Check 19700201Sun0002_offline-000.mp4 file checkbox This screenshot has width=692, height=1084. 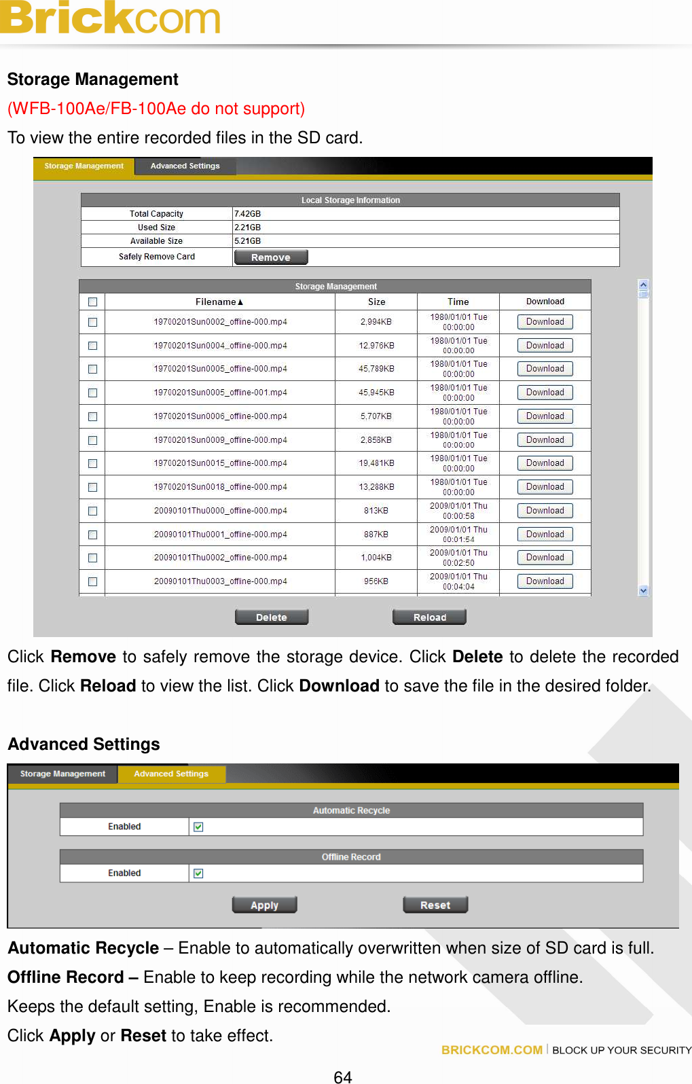tap(93, 322)
